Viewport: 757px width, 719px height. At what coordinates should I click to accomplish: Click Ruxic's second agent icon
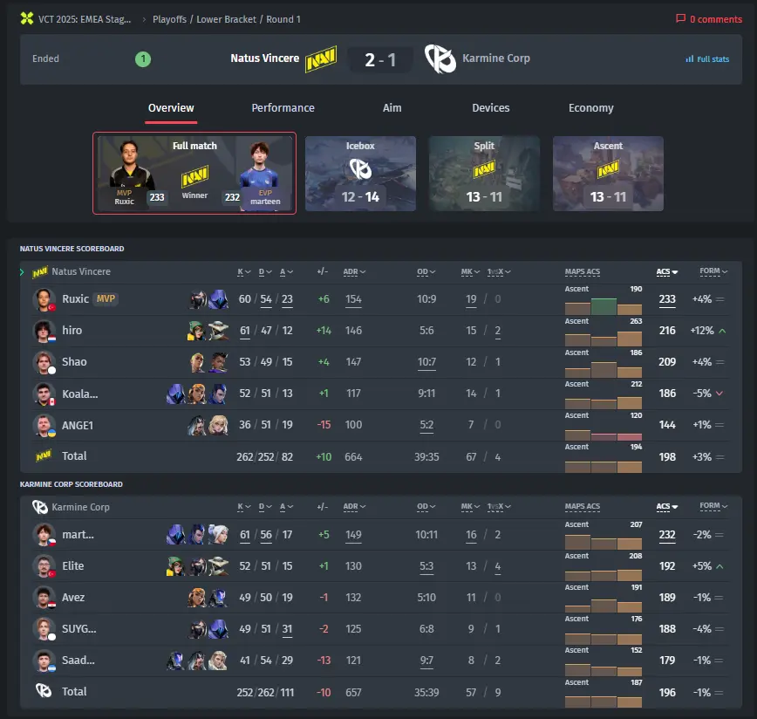click(x=218, y=299)
